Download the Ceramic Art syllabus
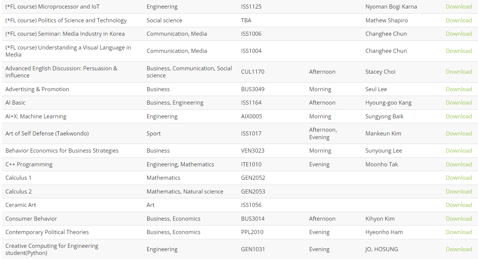 (x=459, y=205)
